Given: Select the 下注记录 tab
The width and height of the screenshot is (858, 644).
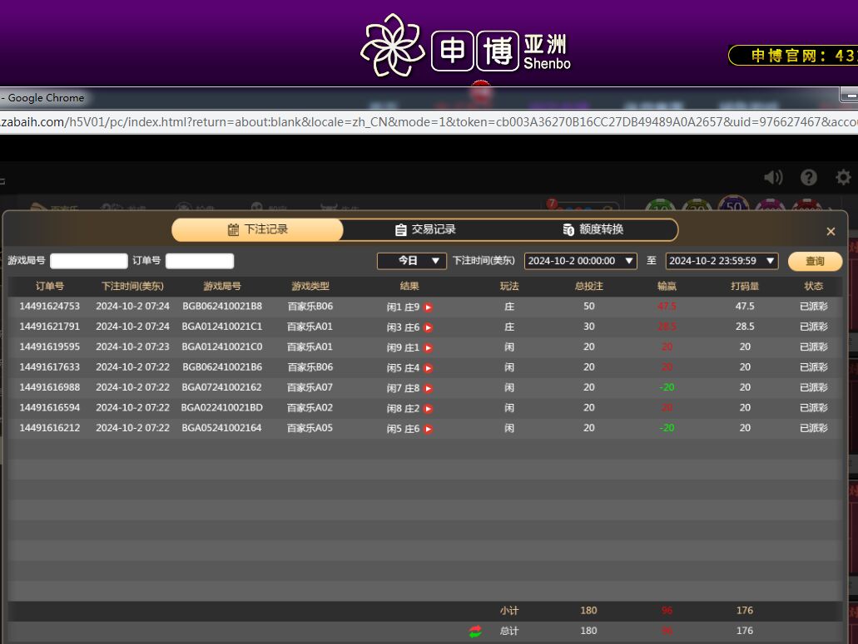Looking at the screenshot, I should [257, 230].
